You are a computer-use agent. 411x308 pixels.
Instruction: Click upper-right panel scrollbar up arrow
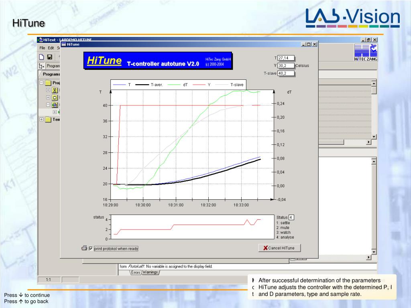[374, 83]
